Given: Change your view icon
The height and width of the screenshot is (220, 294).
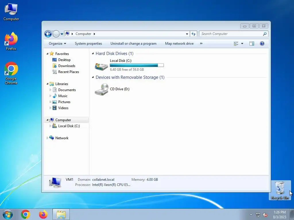Looking at the screenshot, I should click(x=236, y=44).
